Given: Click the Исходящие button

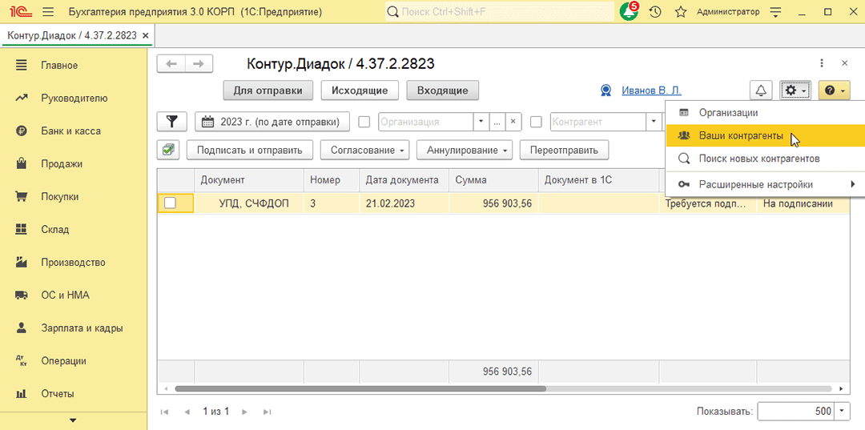Looking at the screenshot, I should pos(360,90).
